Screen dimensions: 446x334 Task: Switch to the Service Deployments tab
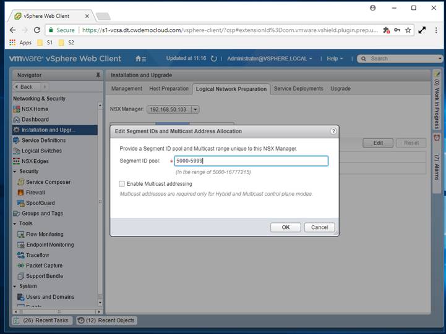[298, 88]
